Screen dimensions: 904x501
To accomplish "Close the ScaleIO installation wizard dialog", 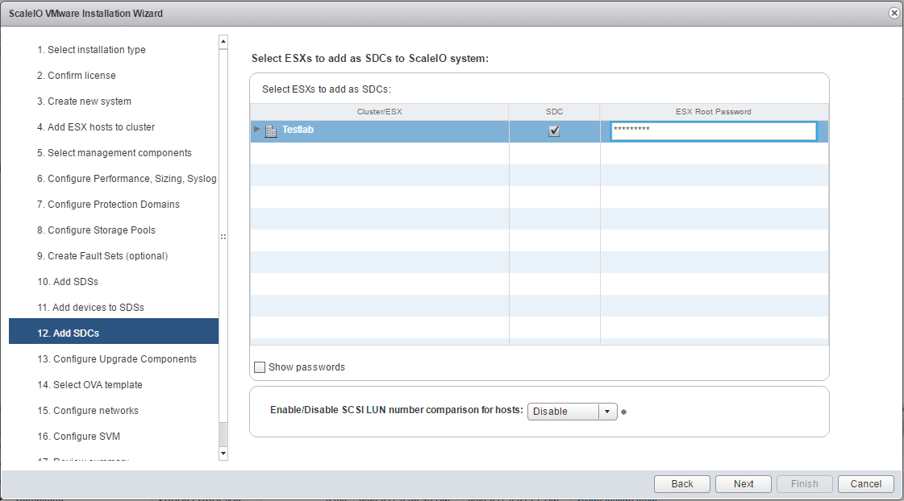I will [894, 13].
